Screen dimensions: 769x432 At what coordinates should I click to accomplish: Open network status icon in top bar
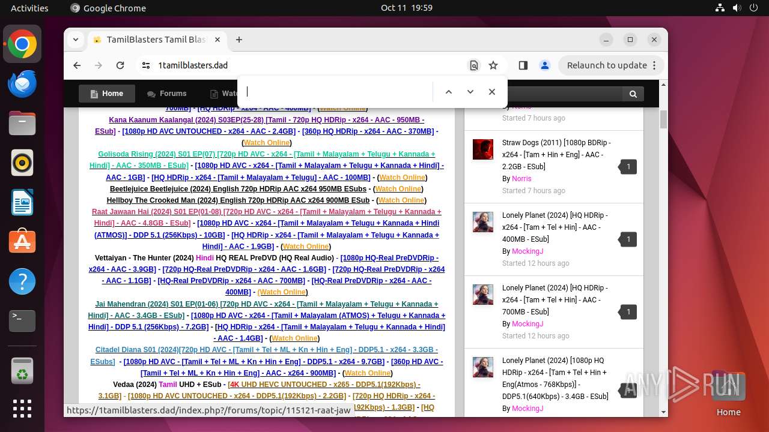pyautogui.click(x=720, y=8)
